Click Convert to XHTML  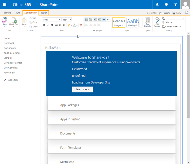[172, 27]
